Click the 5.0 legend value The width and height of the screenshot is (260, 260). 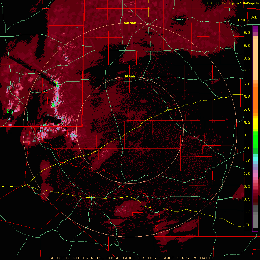pos(247,109)
